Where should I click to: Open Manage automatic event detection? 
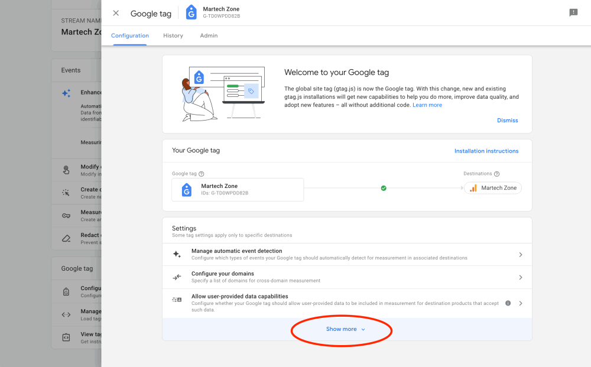(x=347, y=254)
